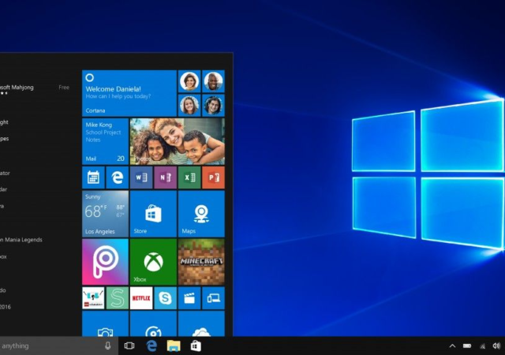Launch Edge from the taskbar
505x355 pixels.
pyautogui.click(x=151, y=346)
